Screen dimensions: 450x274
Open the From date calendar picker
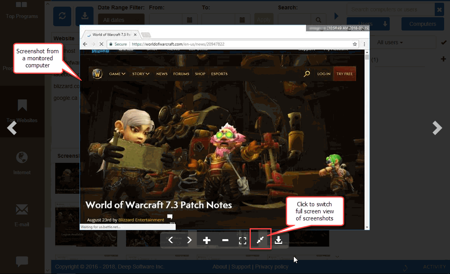(x=190, y=20)
